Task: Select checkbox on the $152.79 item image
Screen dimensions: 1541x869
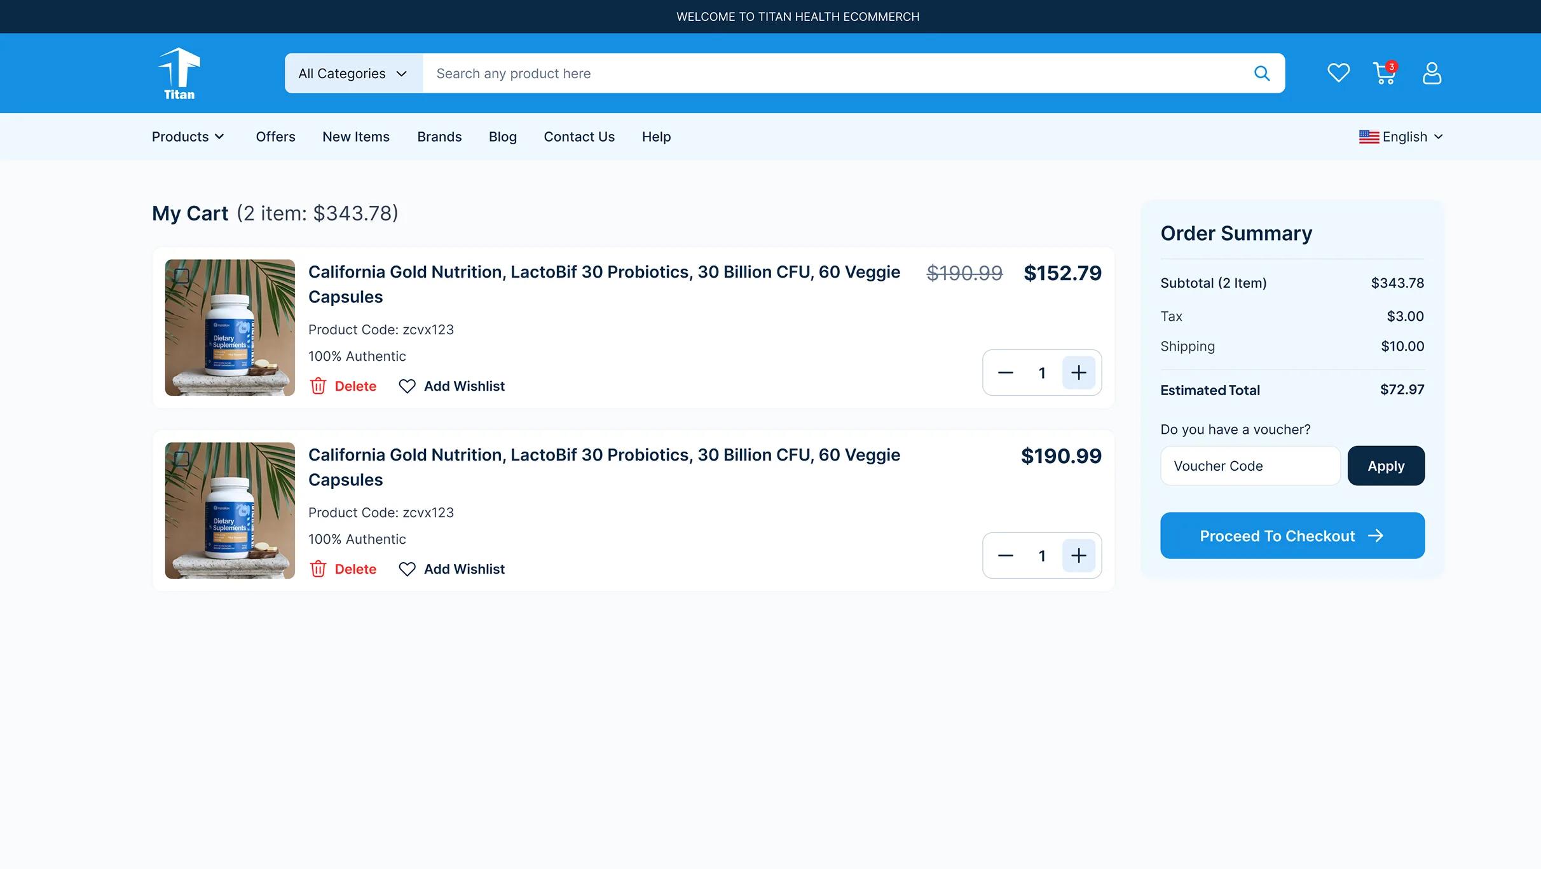Action: [182, 276]
